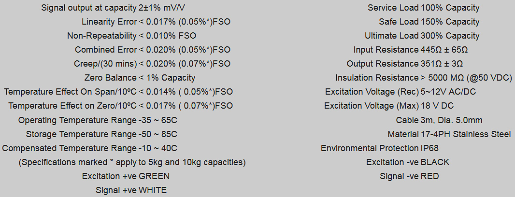Click the Excitation +ve GREEN line
The height and width of the screenshot is (197, 515).
point(126,176)
